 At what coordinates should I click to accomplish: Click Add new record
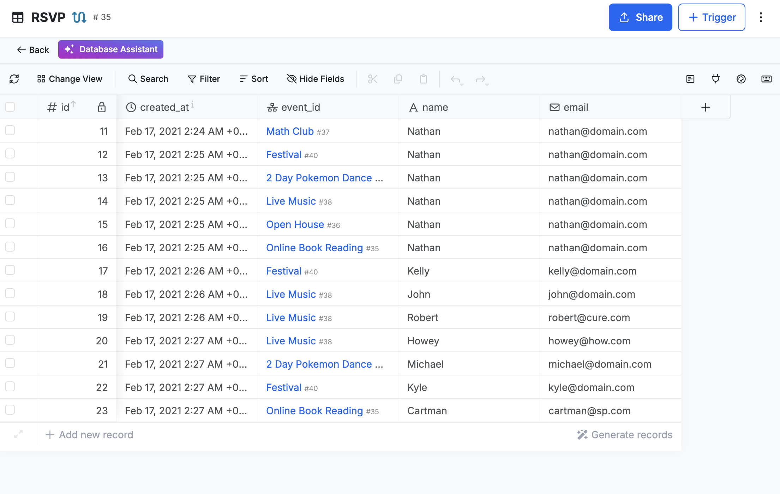click(89, 434)
